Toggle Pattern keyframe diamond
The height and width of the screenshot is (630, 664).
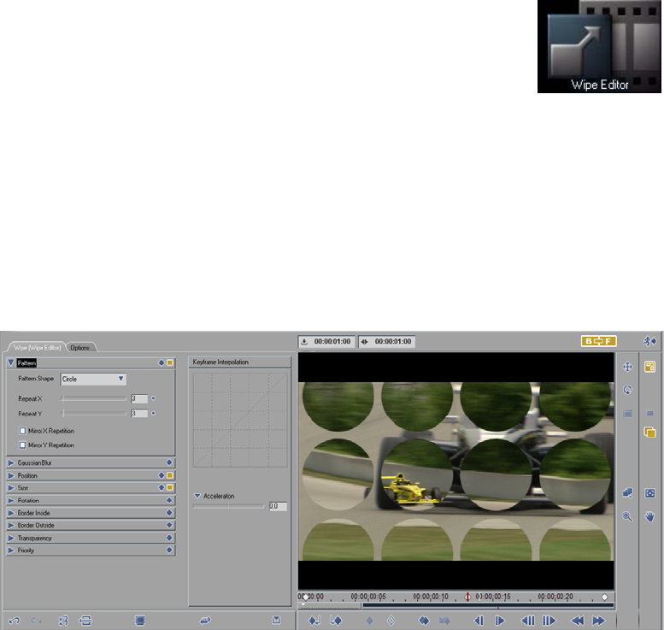coord(162,362)
